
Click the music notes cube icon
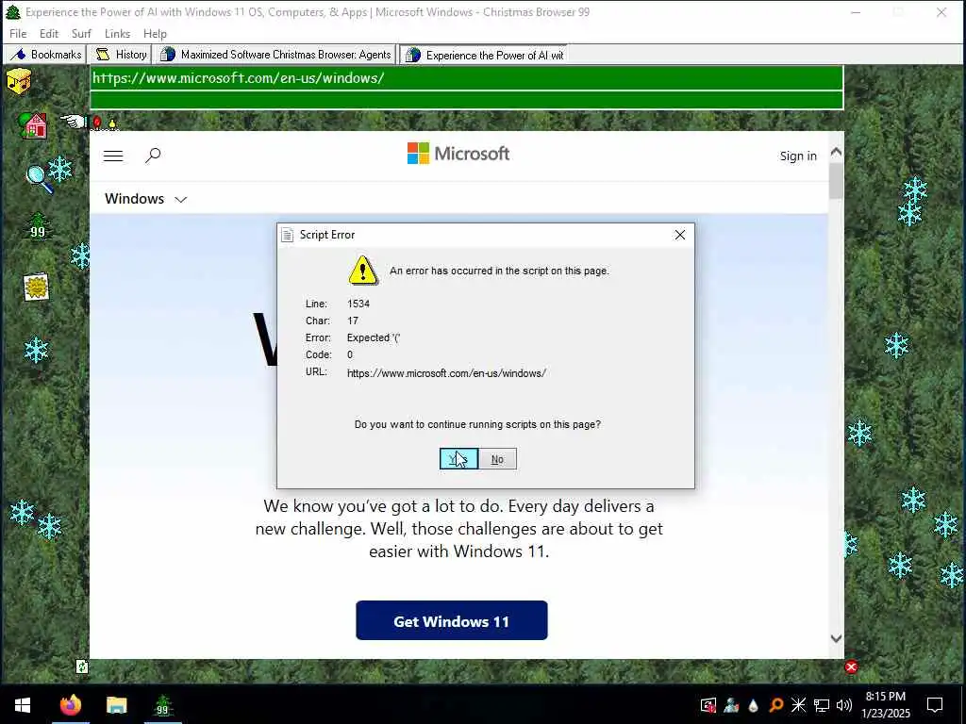point(19,81)
